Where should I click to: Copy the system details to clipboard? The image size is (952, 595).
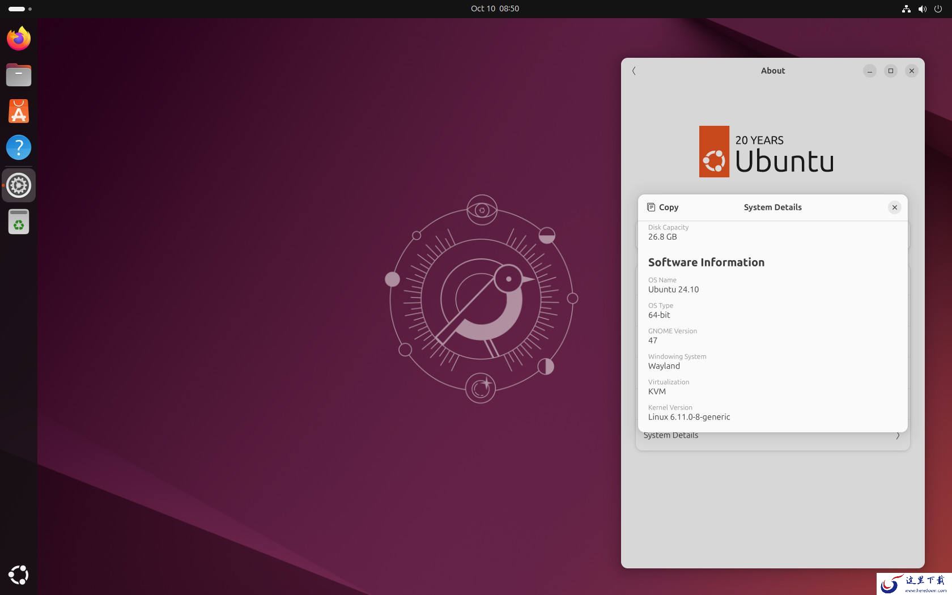coord(662,207)
